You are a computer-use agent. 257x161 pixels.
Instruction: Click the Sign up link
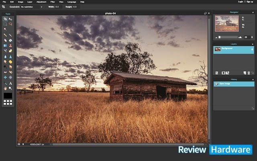tap(250, 2)
